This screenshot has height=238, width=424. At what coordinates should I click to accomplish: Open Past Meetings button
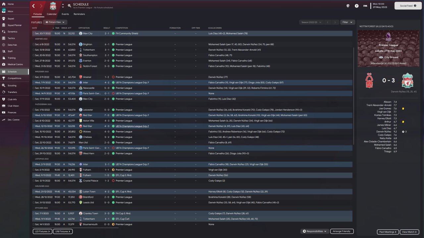(x=388, y=232)
